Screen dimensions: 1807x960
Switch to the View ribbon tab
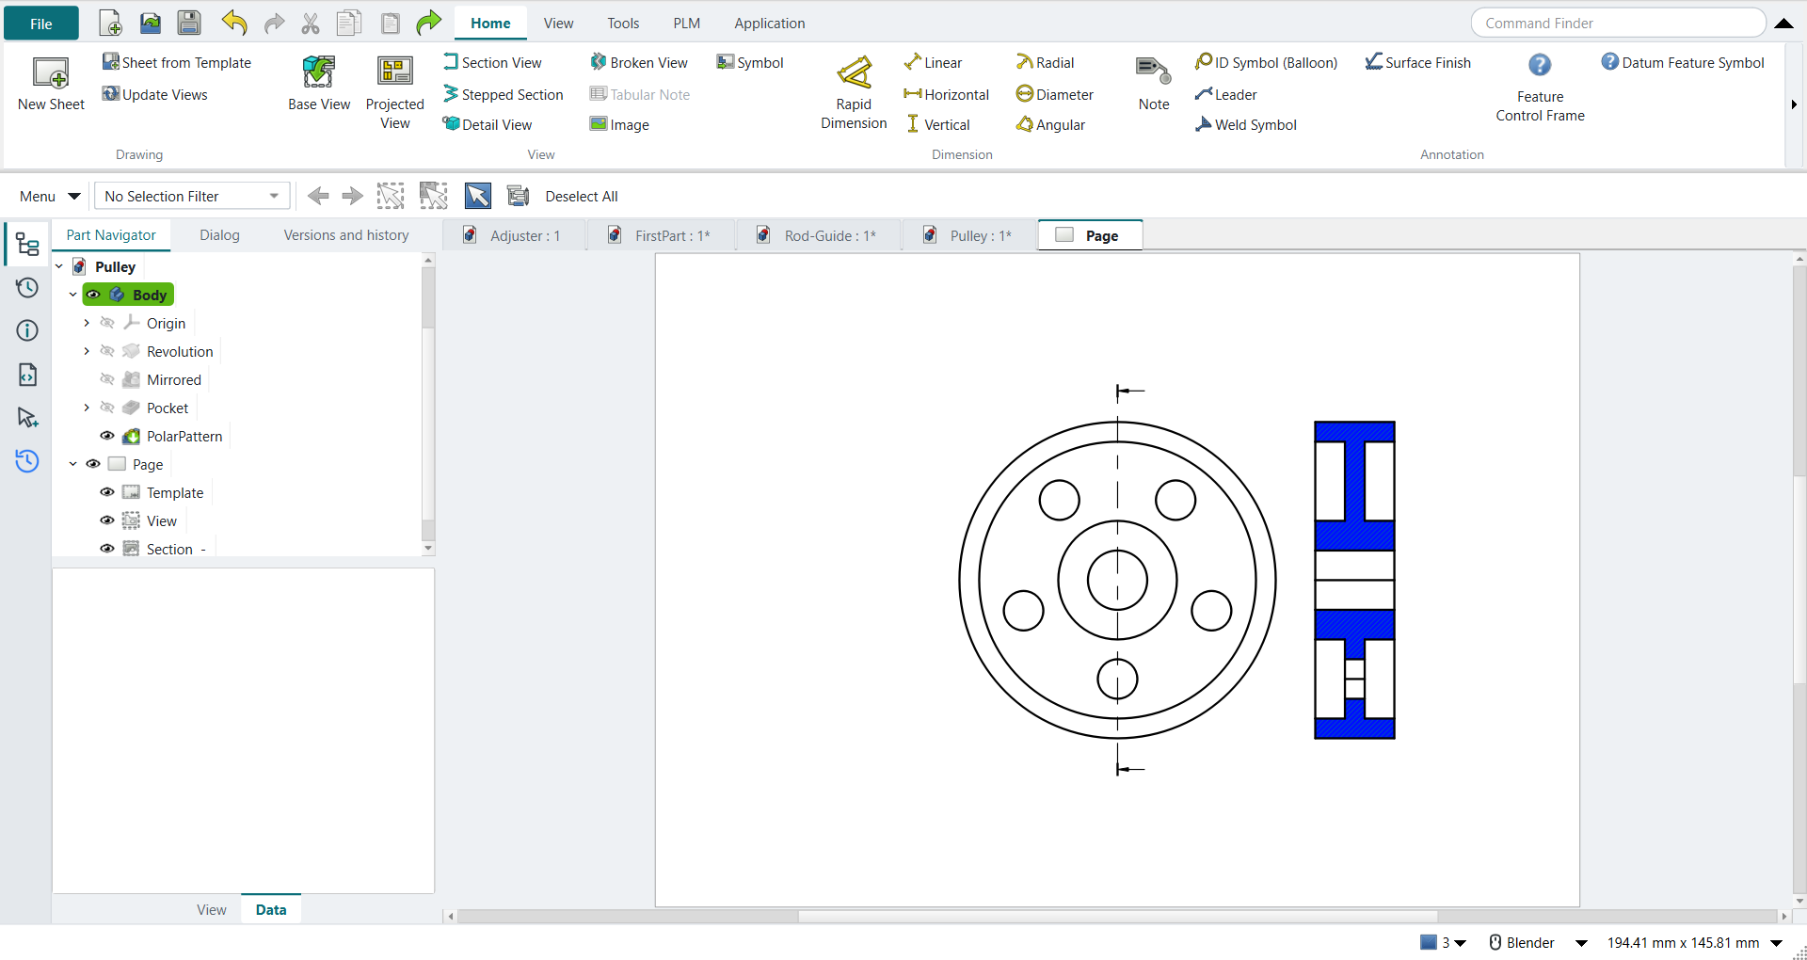[558, 24]
